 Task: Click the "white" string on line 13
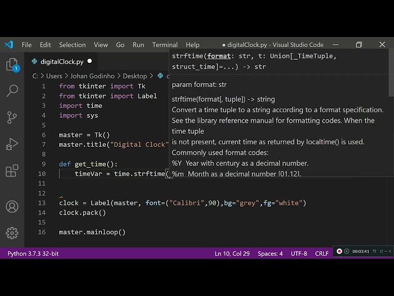click(289, 203)
